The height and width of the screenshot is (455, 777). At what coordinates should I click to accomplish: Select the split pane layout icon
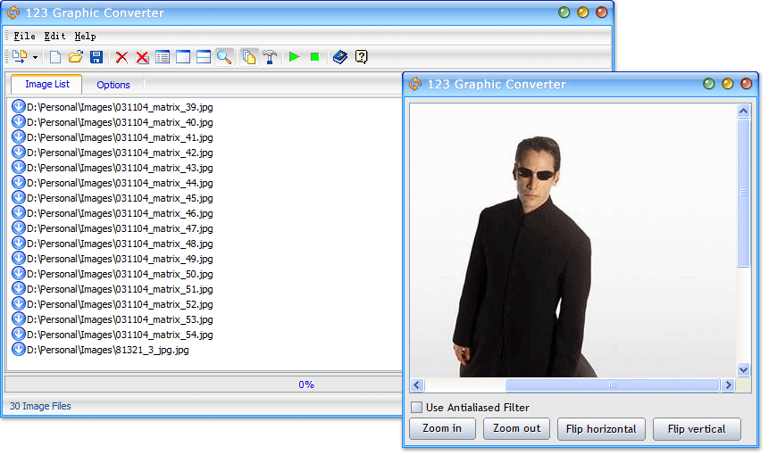coord(204,57)
